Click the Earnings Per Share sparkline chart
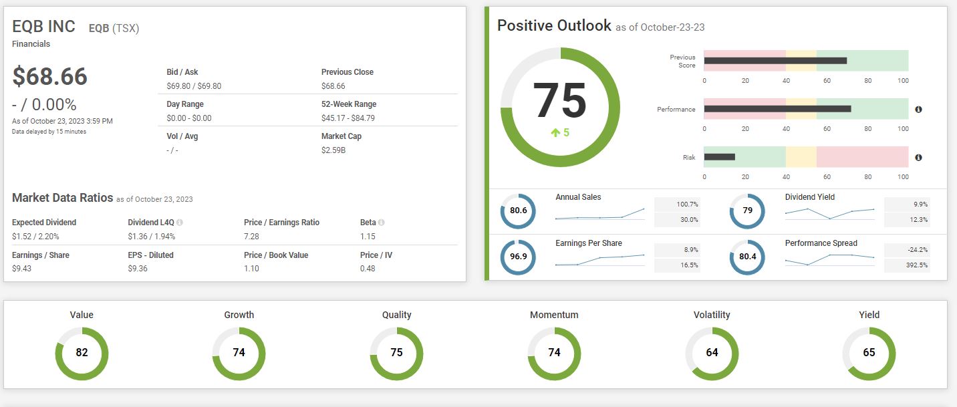The height and width of the screenshot is (407, 957). [599, 260]
